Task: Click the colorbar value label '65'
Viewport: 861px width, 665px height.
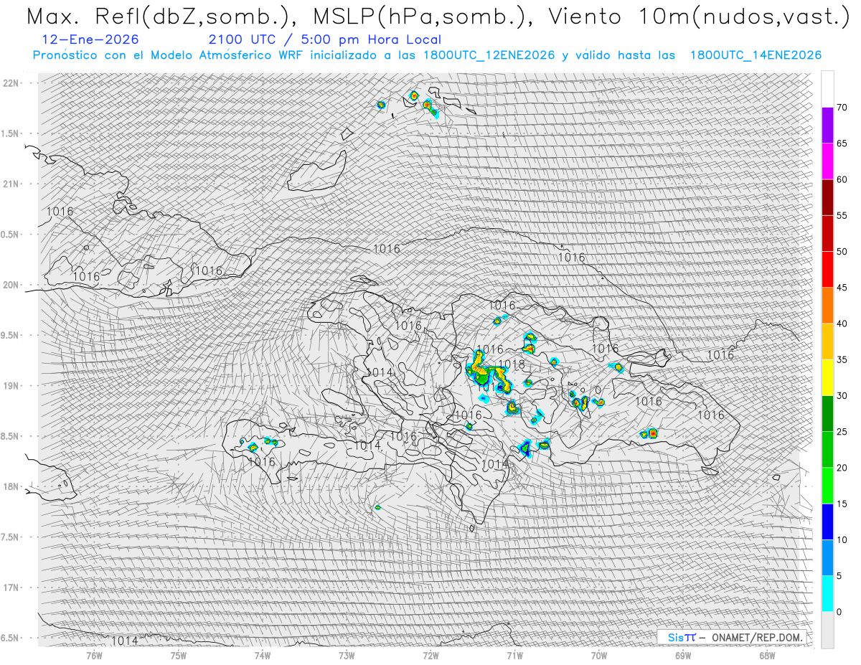Action: (842, 143)
